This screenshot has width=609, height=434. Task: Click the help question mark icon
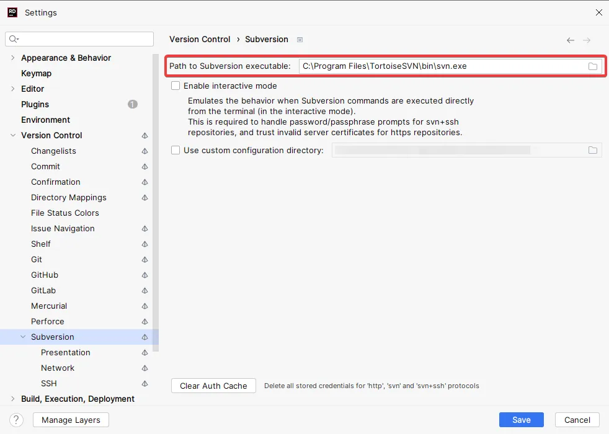[16, 420]
